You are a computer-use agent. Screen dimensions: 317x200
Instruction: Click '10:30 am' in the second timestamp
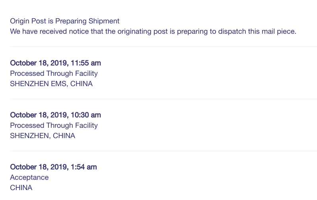pos(86,115)
